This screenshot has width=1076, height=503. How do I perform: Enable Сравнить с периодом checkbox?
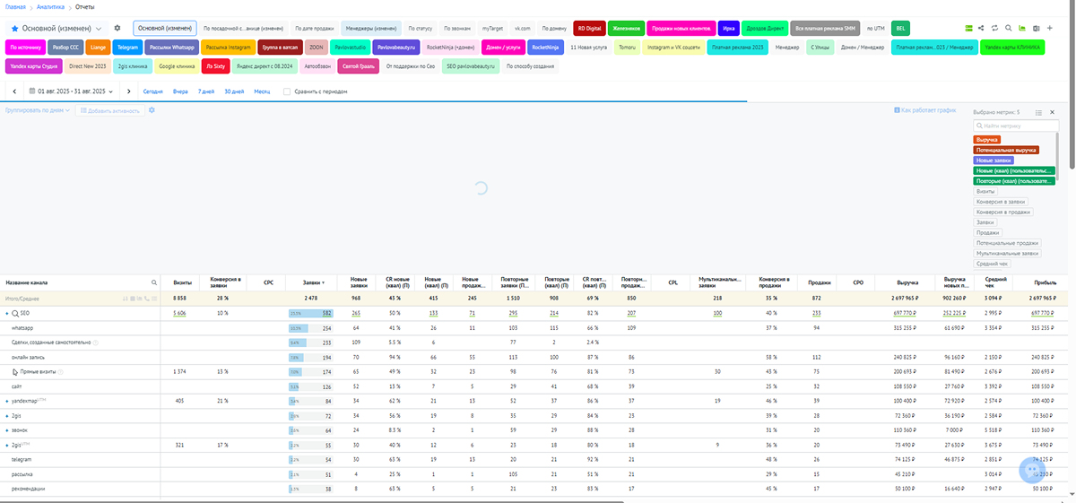point(286,91)
